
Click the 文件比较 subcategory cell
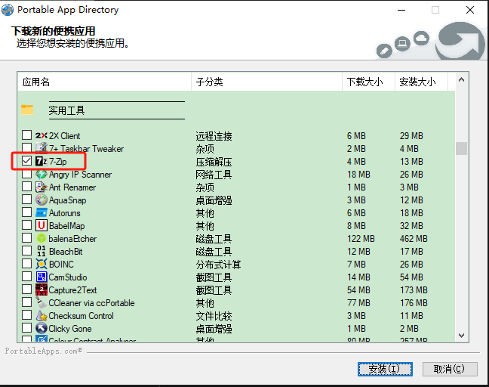click(x=214, y=316)
